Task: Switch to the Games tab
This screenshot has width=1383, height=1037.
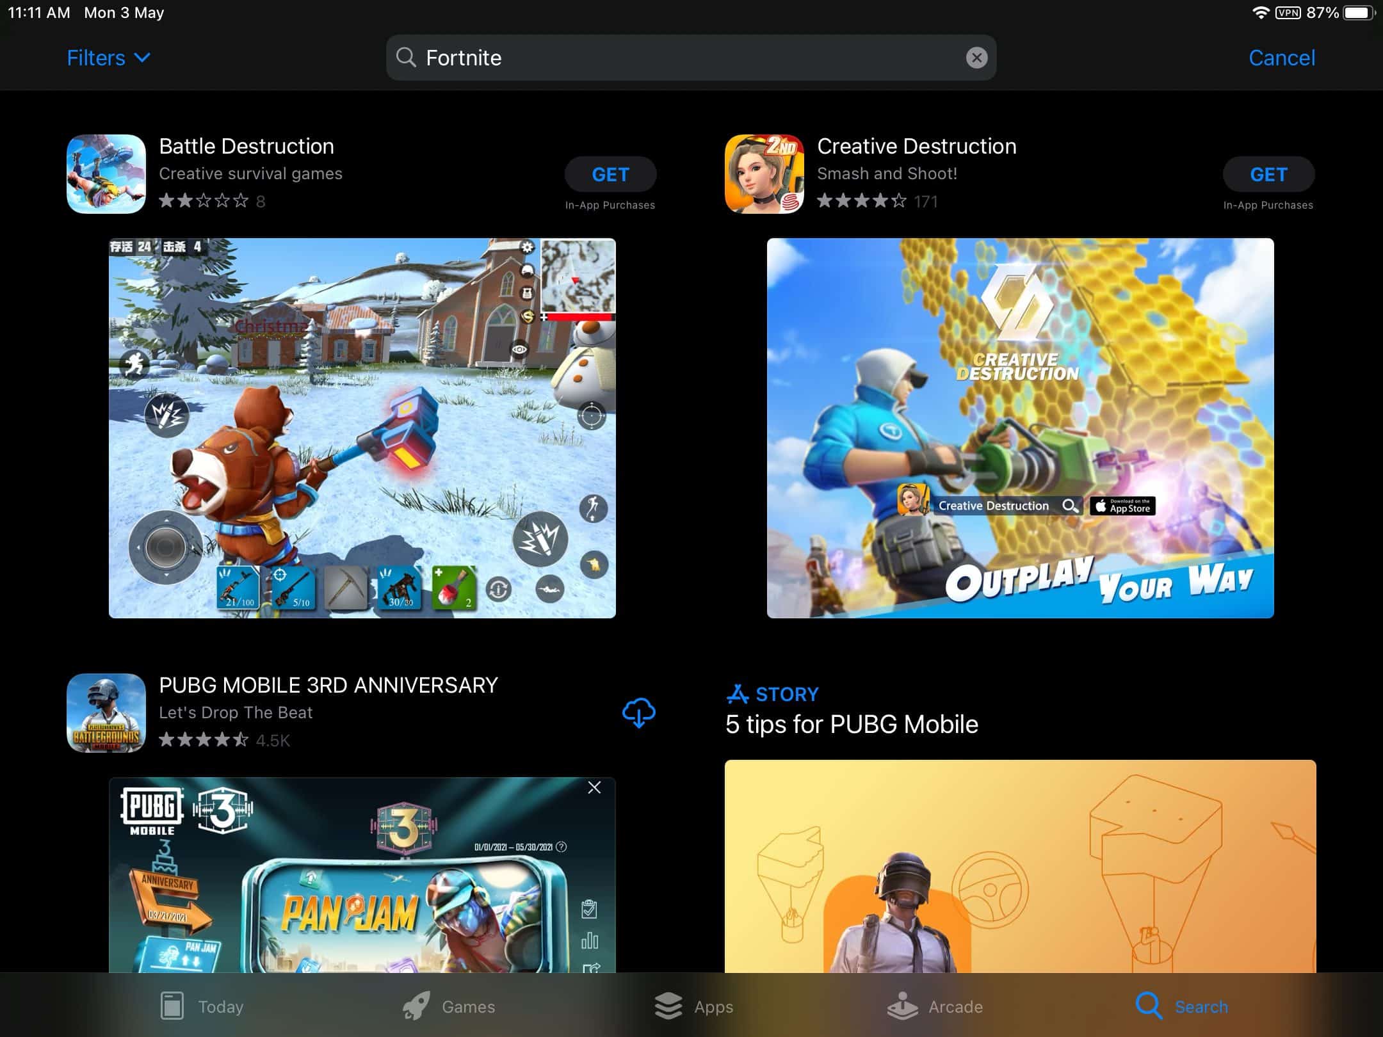Action: click(x=449, y=1006)
